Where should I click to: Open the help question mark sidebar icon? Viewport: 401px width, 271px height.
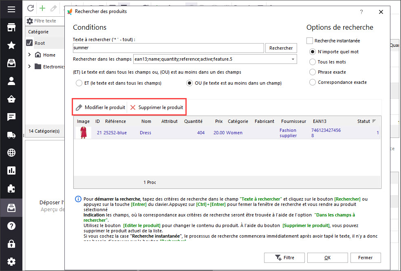pyautogui.click(x=11, y=226)
